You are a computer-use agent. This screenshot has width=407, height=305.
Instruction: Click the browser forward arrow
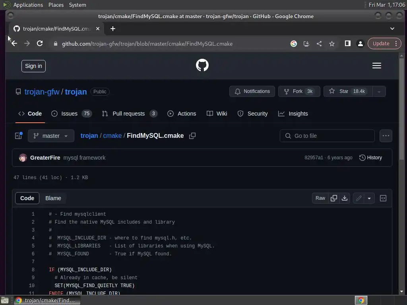coord(27,44)
